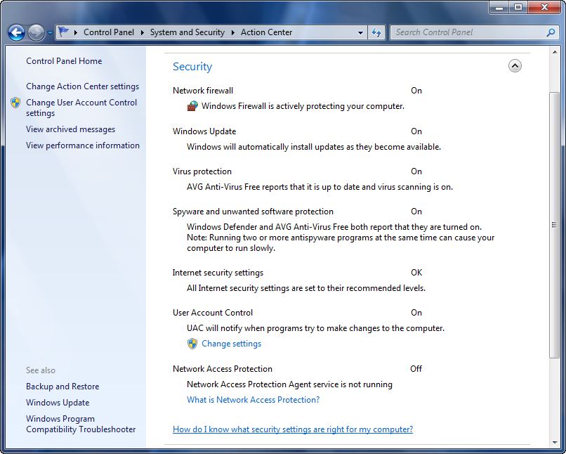Open Change Action Center settings
The width and height of the screenshot is (566, 454).
coord(82,86)
